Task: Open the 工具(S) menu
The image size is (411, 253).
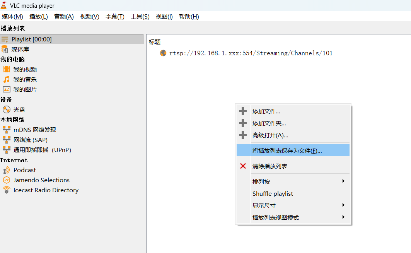Action: pos(140,17)
